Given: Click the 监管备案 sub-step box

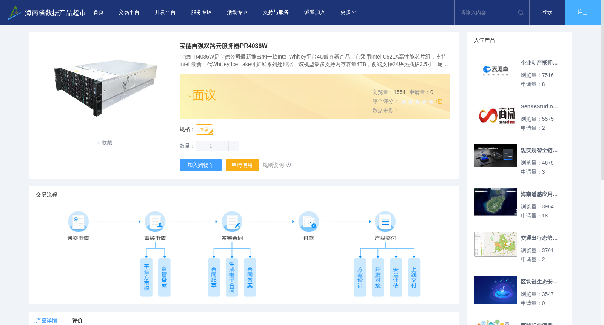Looking at the screenshot, I should pyautogui.click(x=164, y=277).
